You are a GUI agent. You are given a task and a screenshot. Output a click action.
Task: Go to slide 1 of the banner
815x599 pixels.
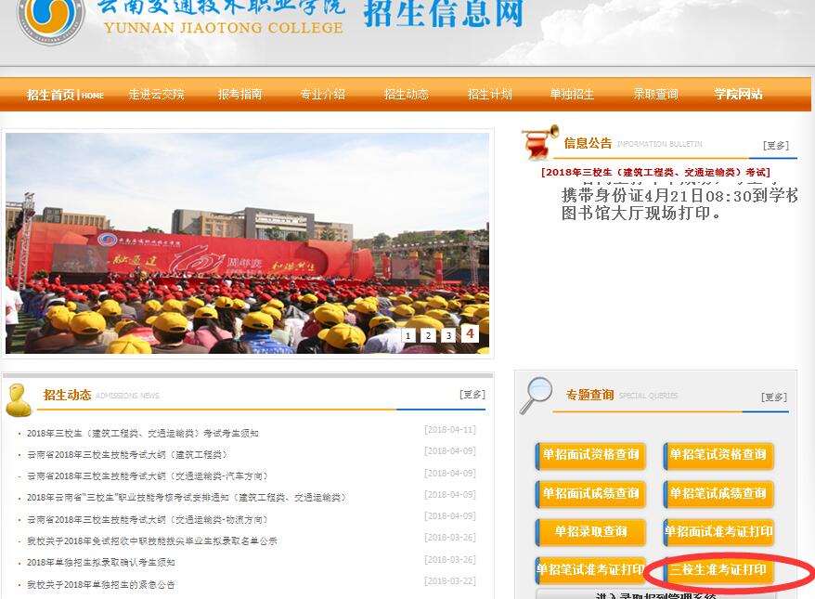(x=408, y=335)
